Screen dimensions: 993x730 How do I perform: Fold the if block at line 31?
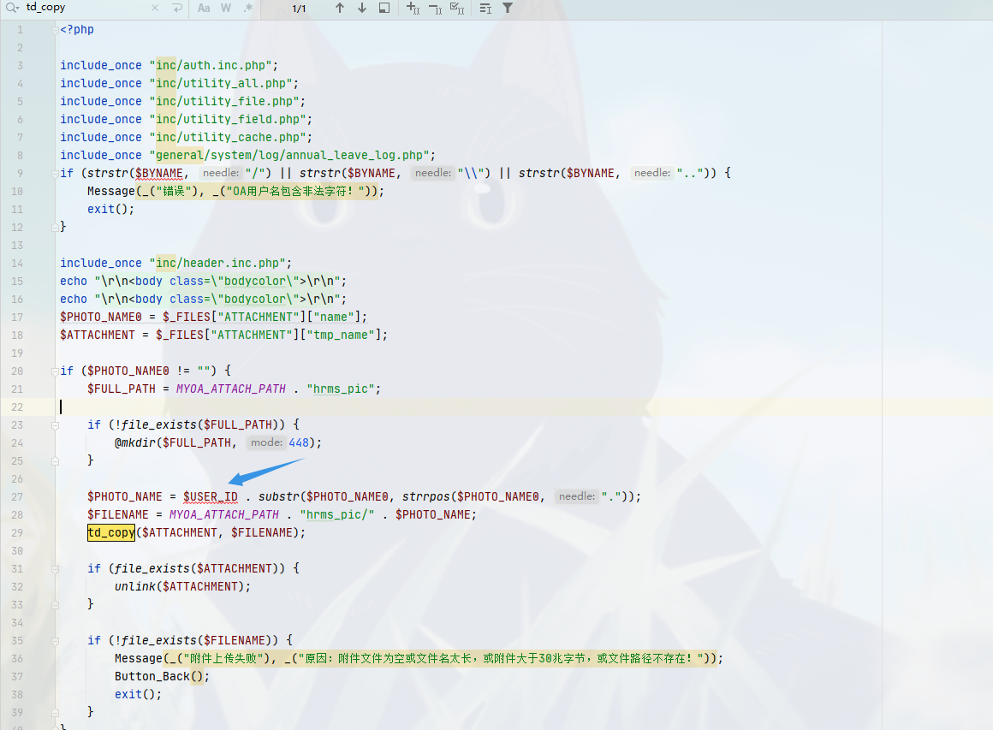point(55,568)
